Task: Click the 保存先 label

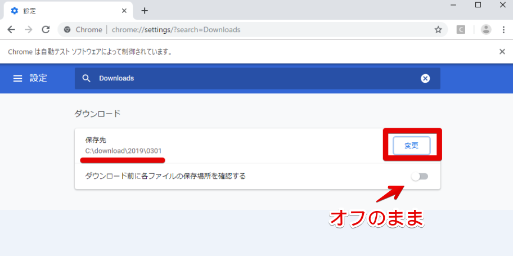Action: point(96,140)
